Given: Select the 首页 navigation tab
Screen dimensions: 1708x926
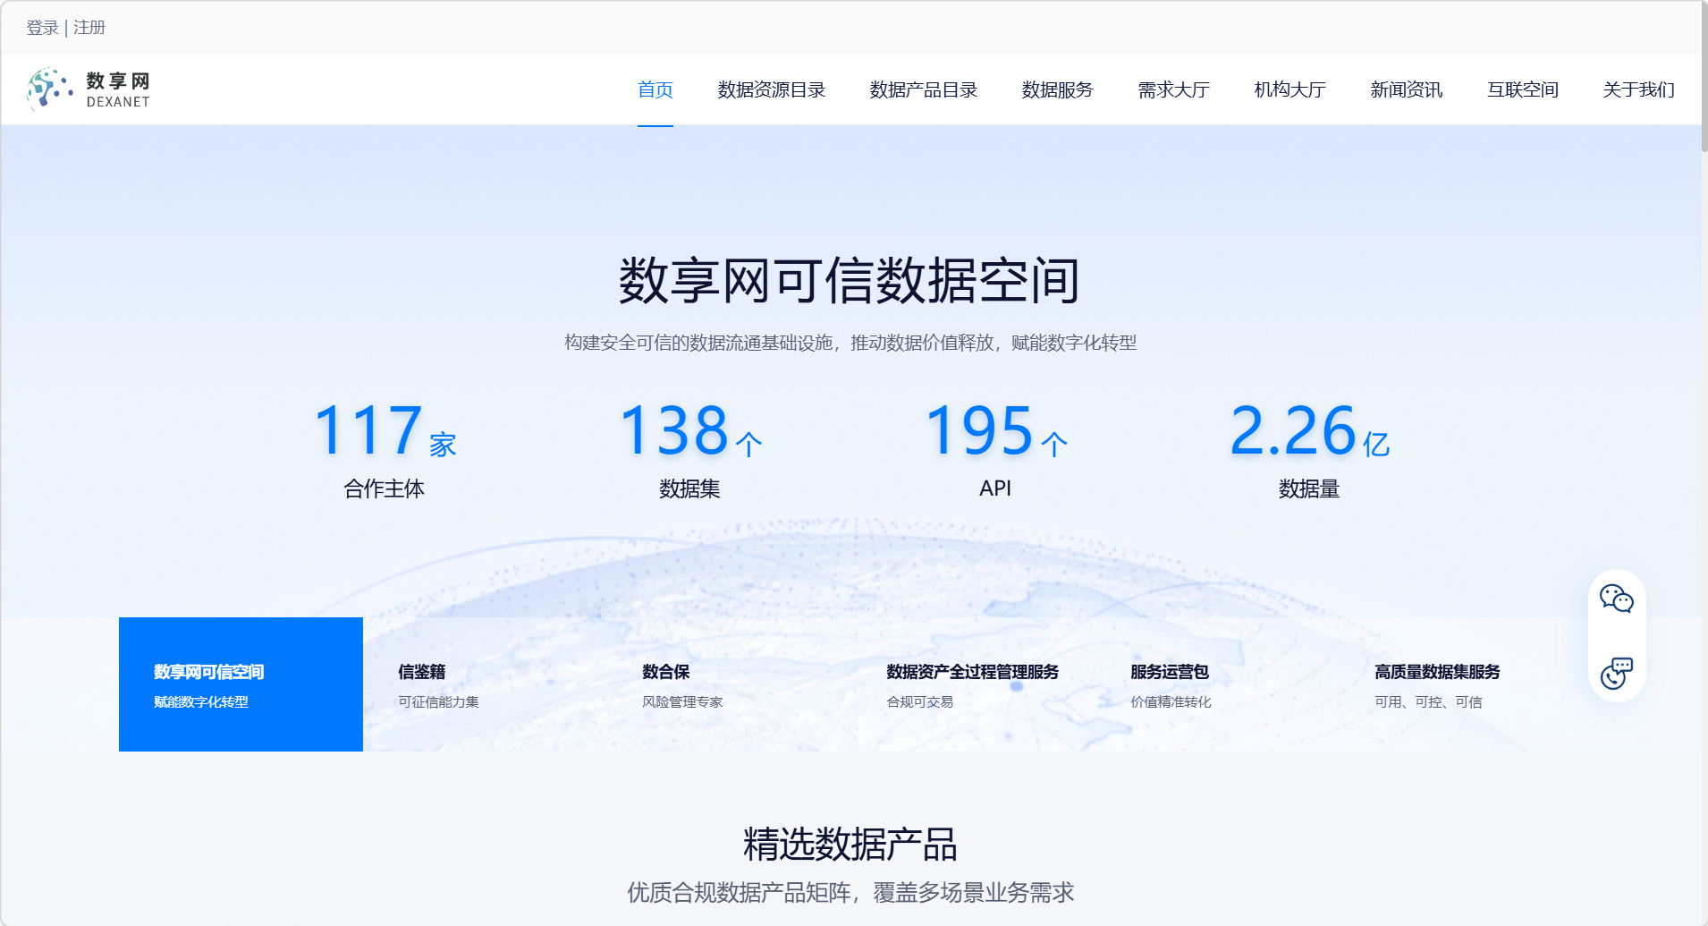Looking at the screenshot, I should [x=655, y=89].
